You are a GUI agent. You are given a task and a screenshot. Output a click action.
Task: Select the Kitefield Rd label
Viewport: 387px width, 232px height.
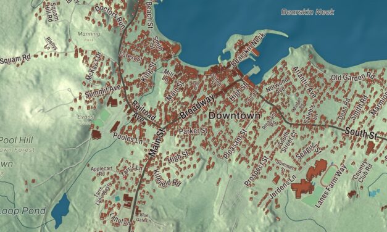167,178
